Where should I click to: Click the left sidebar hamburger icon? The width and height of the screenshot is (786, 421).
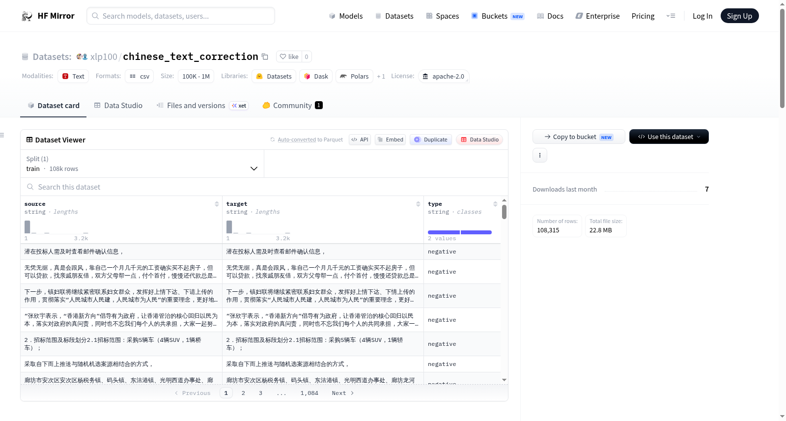[x=2, y=135]
